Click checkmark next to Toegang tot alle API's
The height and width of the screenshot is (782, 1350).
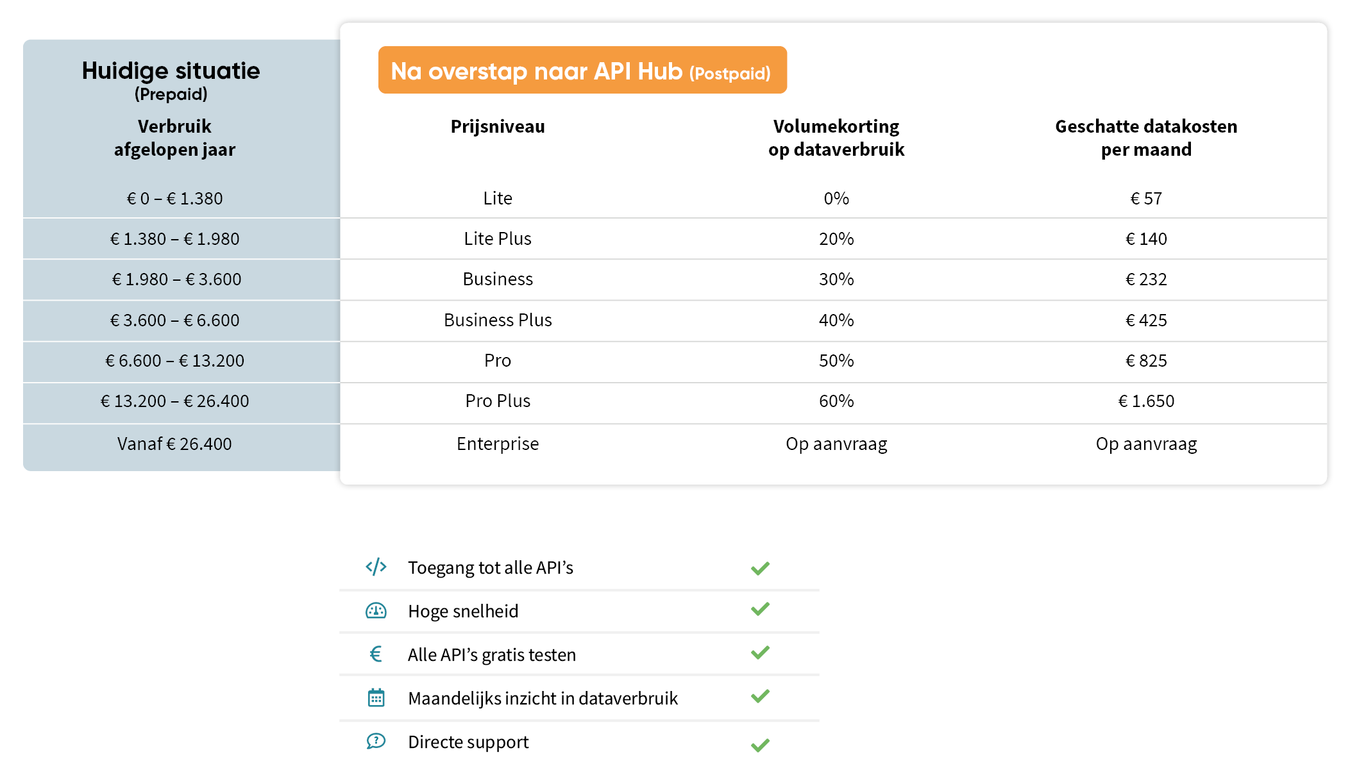(x=760, y=568)
